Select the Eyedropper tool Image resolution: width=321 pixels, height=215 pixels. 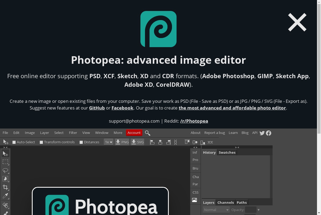pos(5,196)
